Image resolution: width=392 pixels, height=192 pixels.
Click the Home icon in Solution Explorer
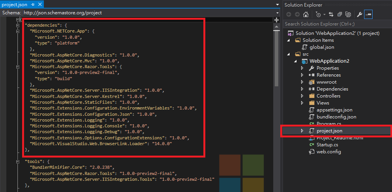point(305,14)
